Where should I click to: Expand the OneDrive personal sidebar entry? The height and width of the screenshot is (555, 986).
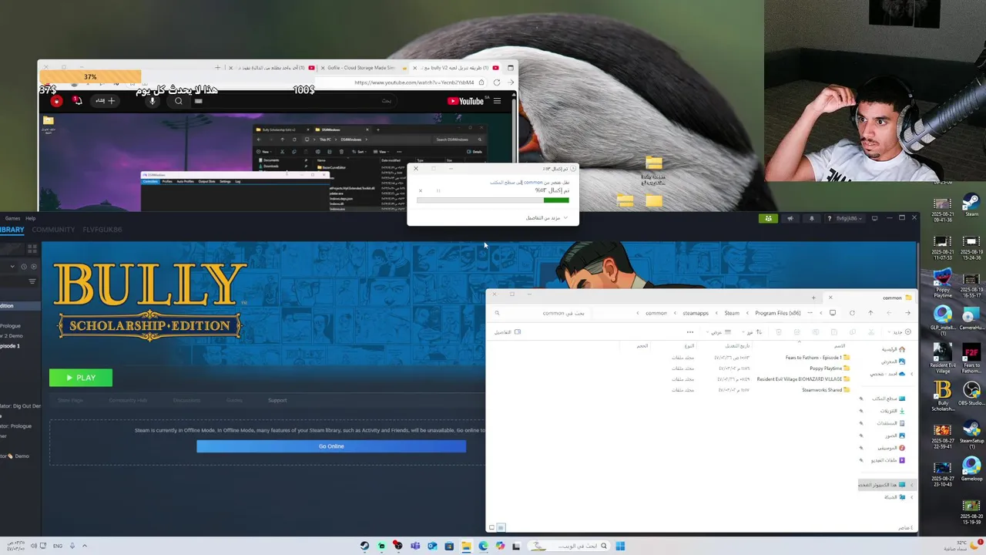coord(912,374)
